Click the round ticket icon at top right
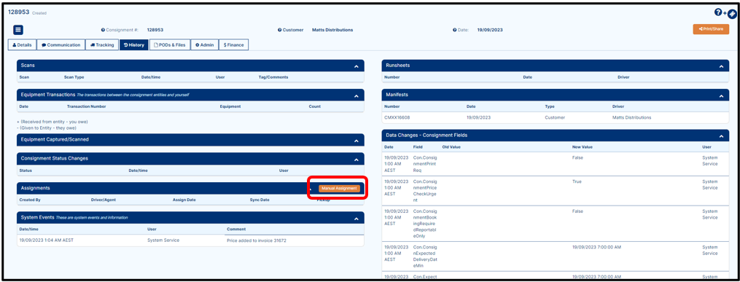 pyautogui.click(x=732, y=14)
